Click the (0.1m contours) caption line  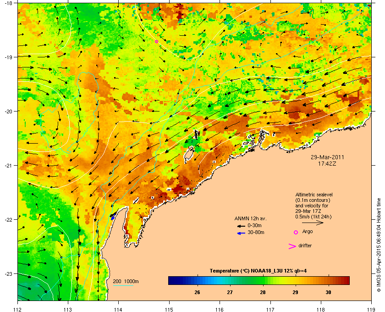pos(313,200)
